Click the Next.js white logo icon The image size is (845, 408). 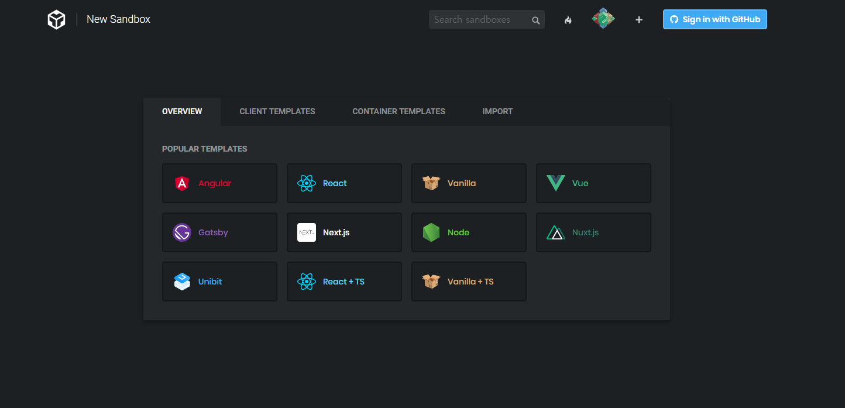[307, 232]
